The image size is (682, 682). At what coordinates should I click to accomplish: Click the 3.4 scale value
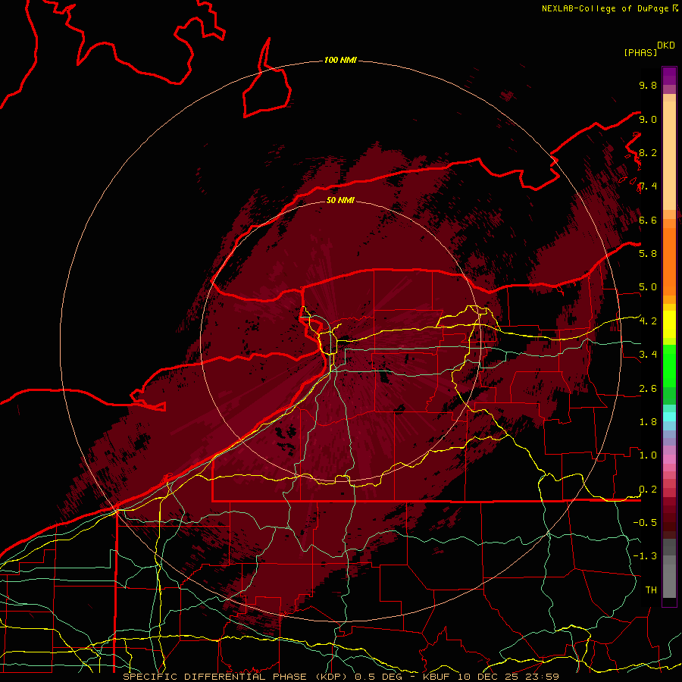648,354
